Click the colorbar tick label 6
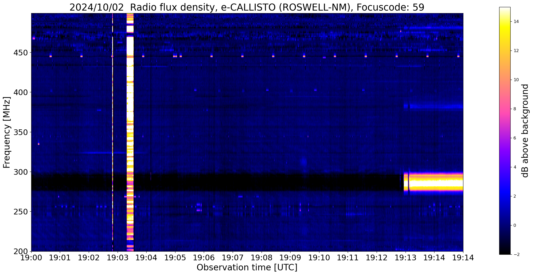This screenshot has height=275, width=533. (x=515, y=138)
